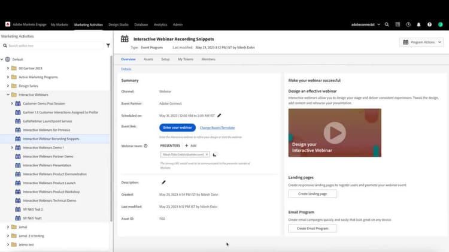This screenshot has height=252, width=449.
Task: Click the Jamal folder icon
Action: [14, 227]
